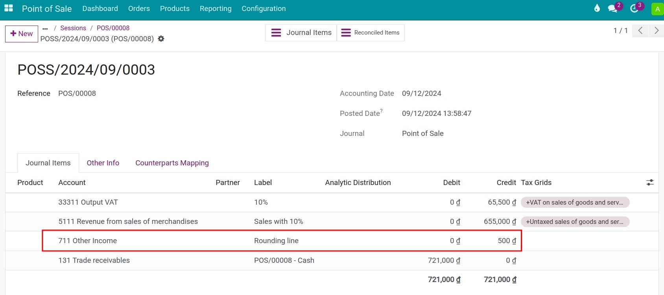The height and width of the screenshot is (295, 664).
Task: Open the apps grid home menu
Action: tap(9, 8)
